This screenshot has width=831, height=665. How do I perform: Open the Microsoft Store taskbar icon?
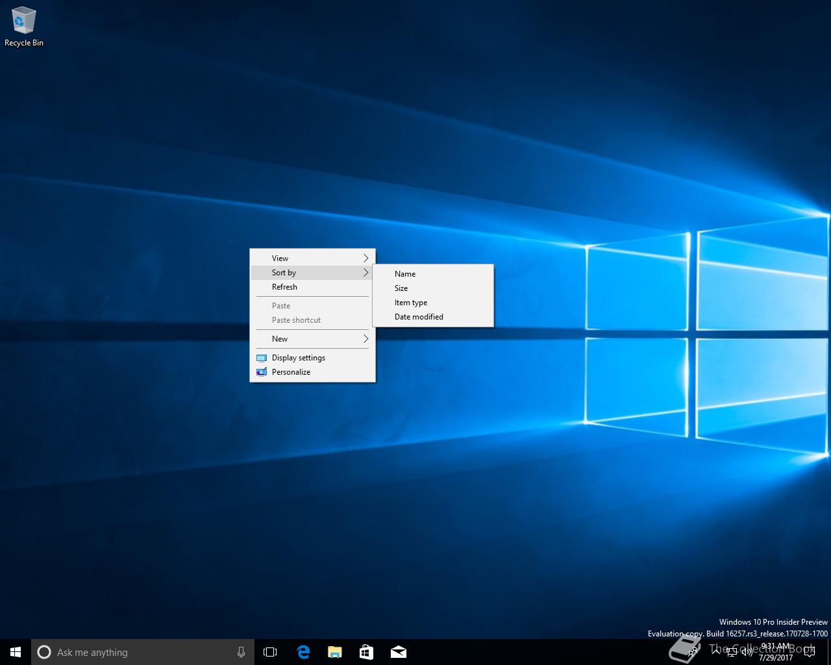pyautogui.click(x=366, y=652)
